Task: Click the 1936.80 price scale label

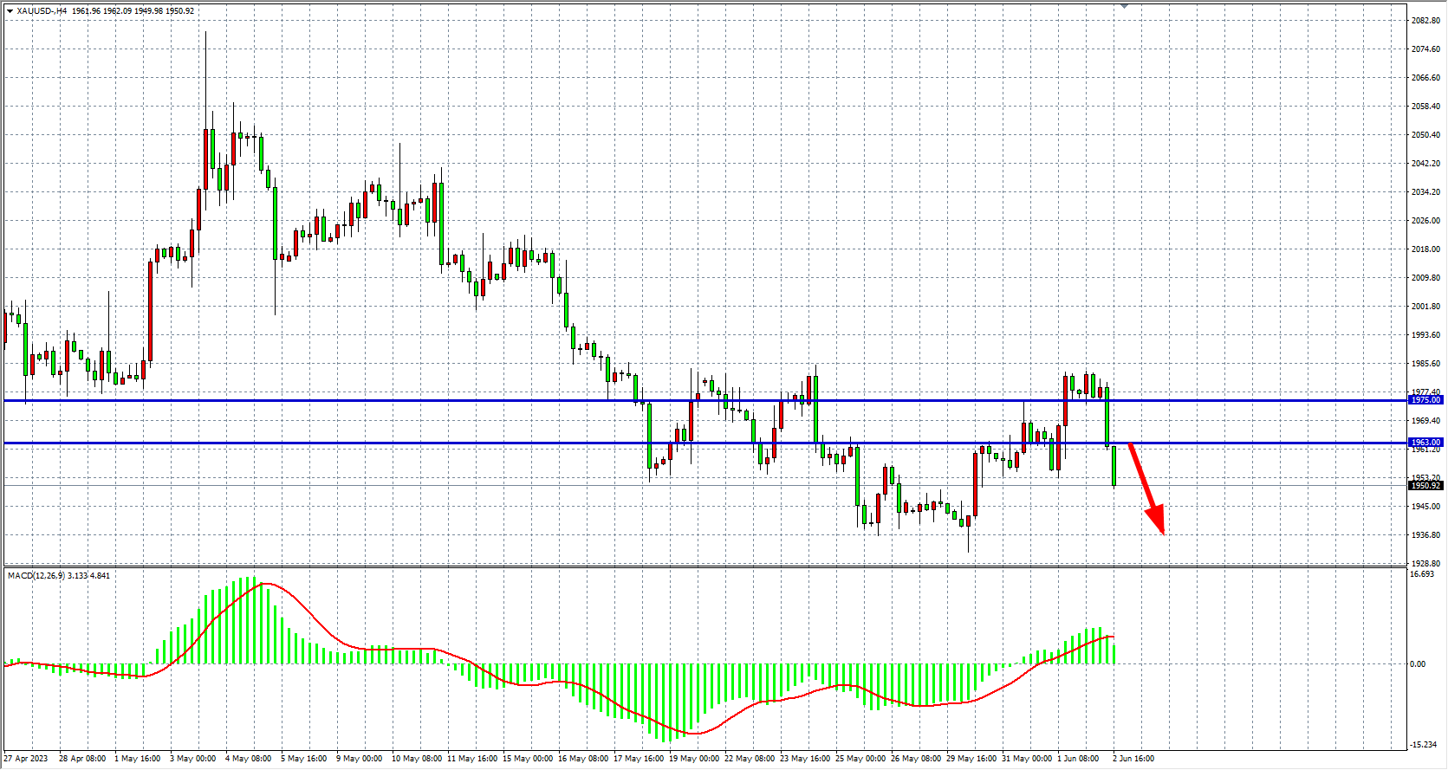Action: [1425, 535]
